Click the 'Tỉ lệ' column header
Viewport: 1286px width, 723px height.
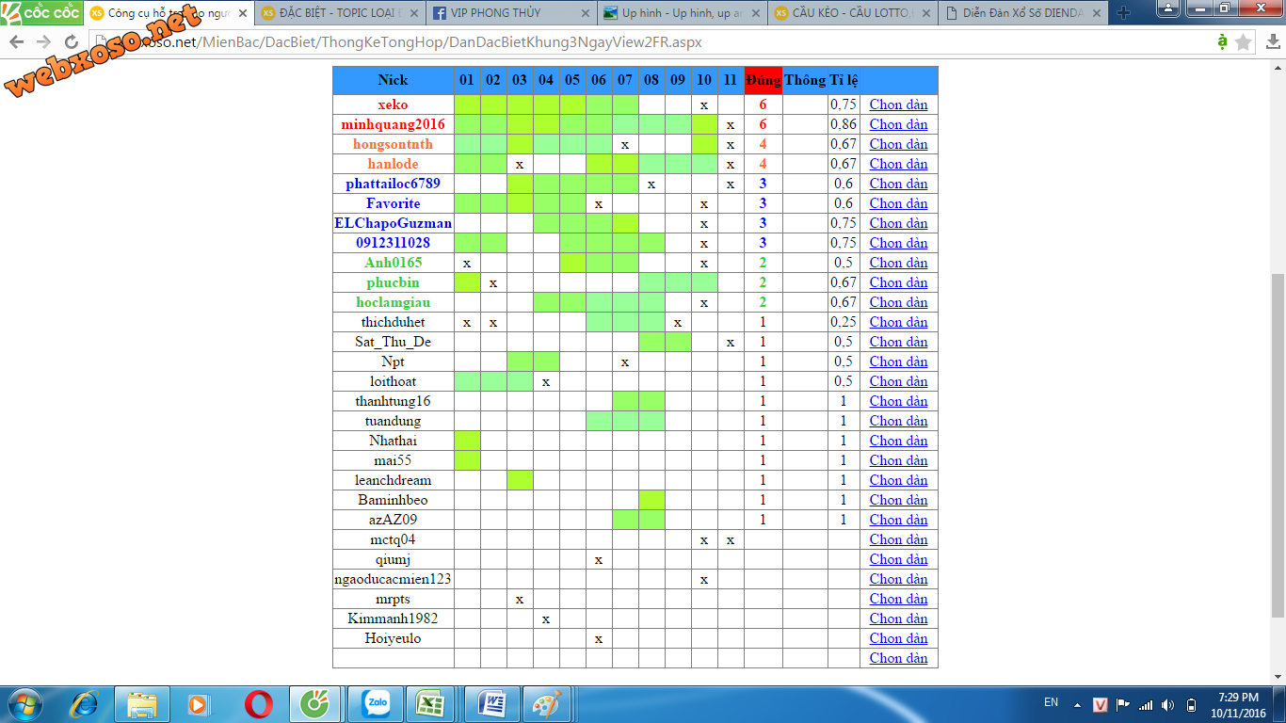[844, 80]
